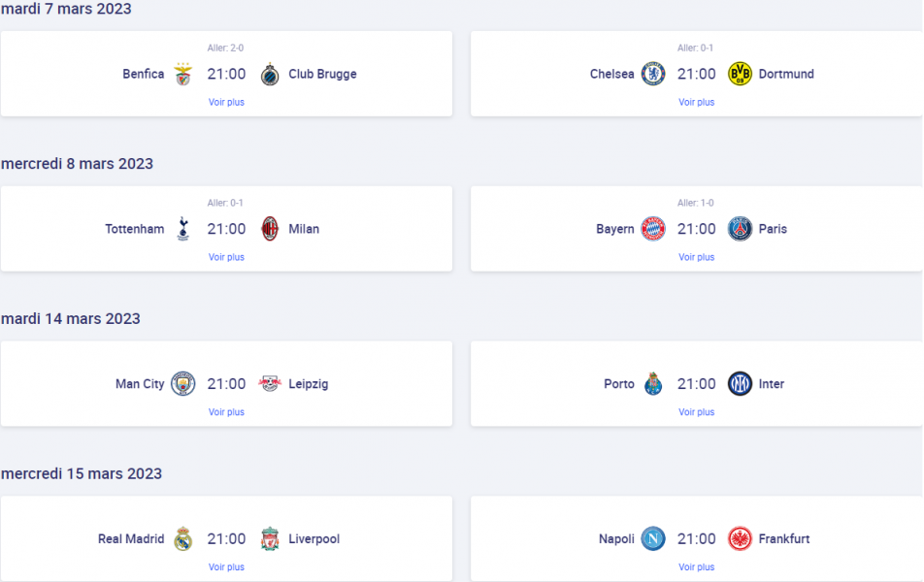Screen dimensions: 924x582
Task: Click the Paris Saint-Germain logo
Action: [x=740, y=230]
